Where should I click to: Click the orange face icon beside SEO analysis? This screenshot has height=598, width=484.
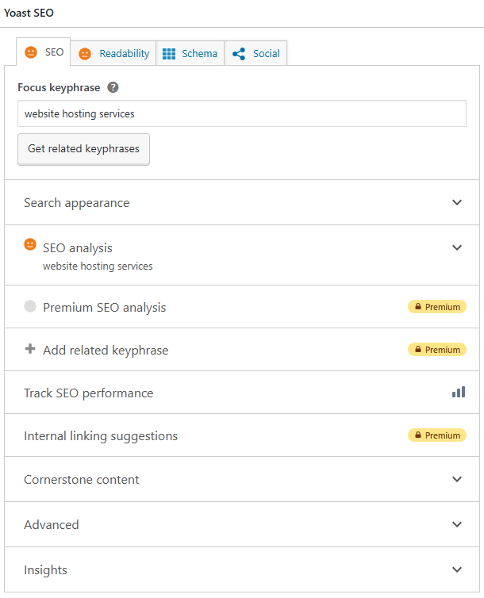tap(30, 244)
